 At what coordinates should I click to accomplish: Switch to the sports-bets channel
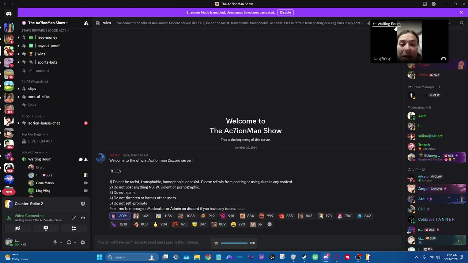[55, 62]
